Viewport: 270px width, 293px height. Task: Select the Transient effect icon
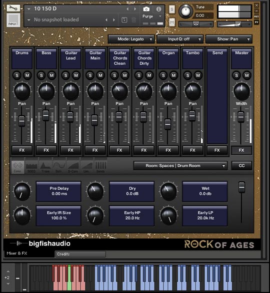point(45,167)
